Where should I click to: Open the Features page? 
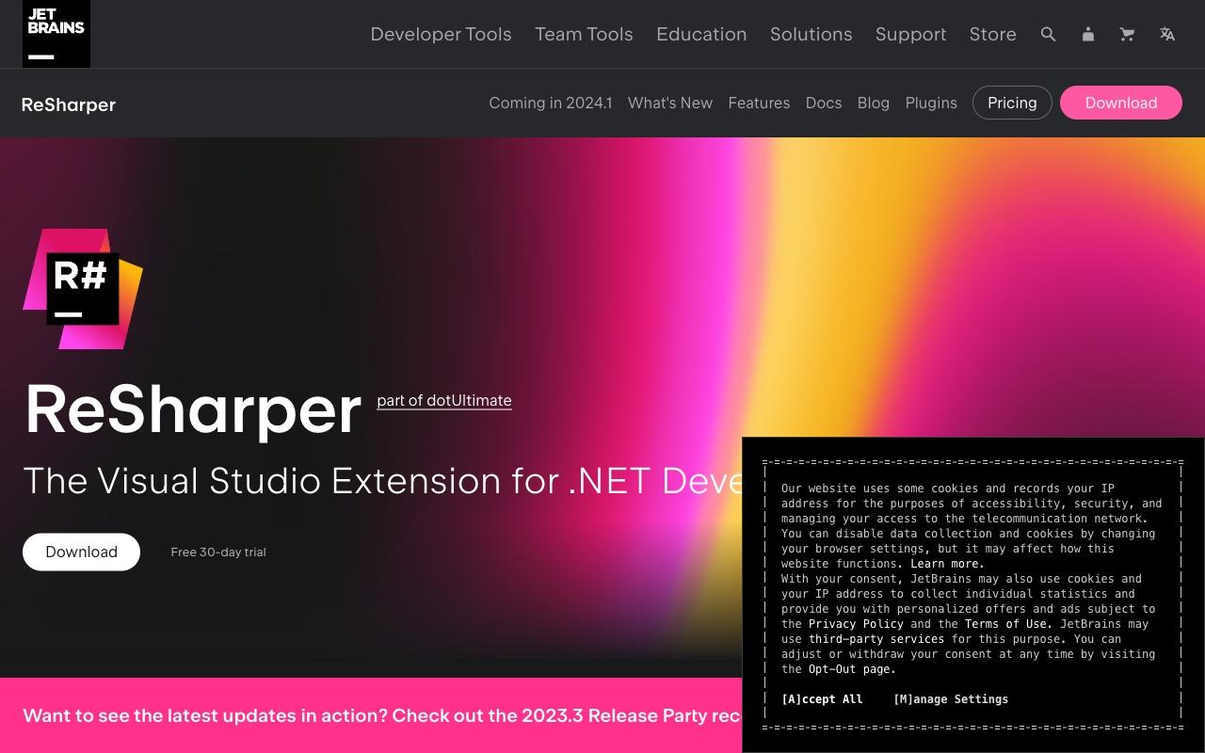(x=759, y=103)
